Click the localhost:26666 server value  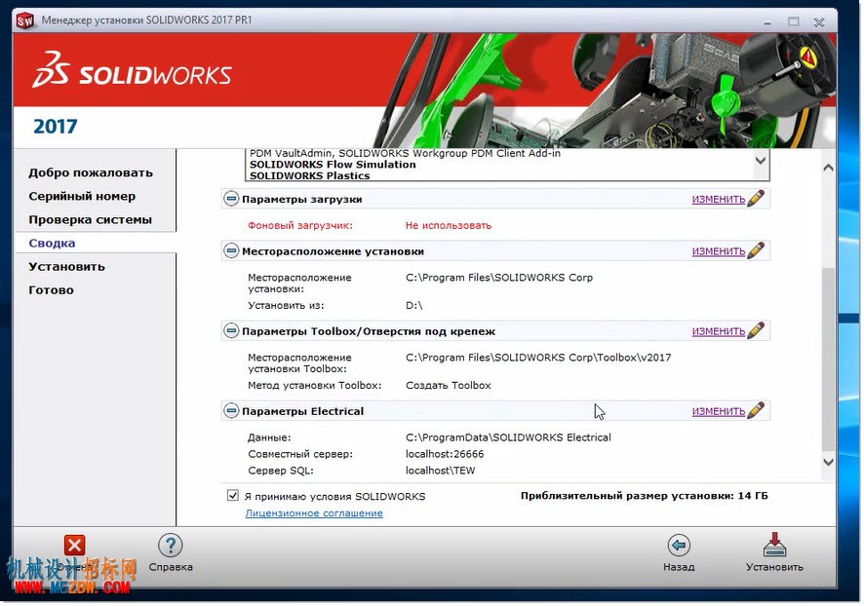pos(446,455)
